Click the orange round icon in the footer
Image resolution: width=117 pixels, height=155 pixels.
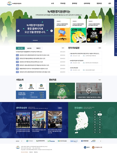coord(93,147)
